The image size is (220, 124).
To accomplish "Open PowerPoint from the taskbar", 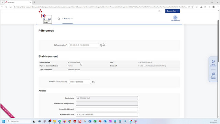I will (x=100, y=121).
